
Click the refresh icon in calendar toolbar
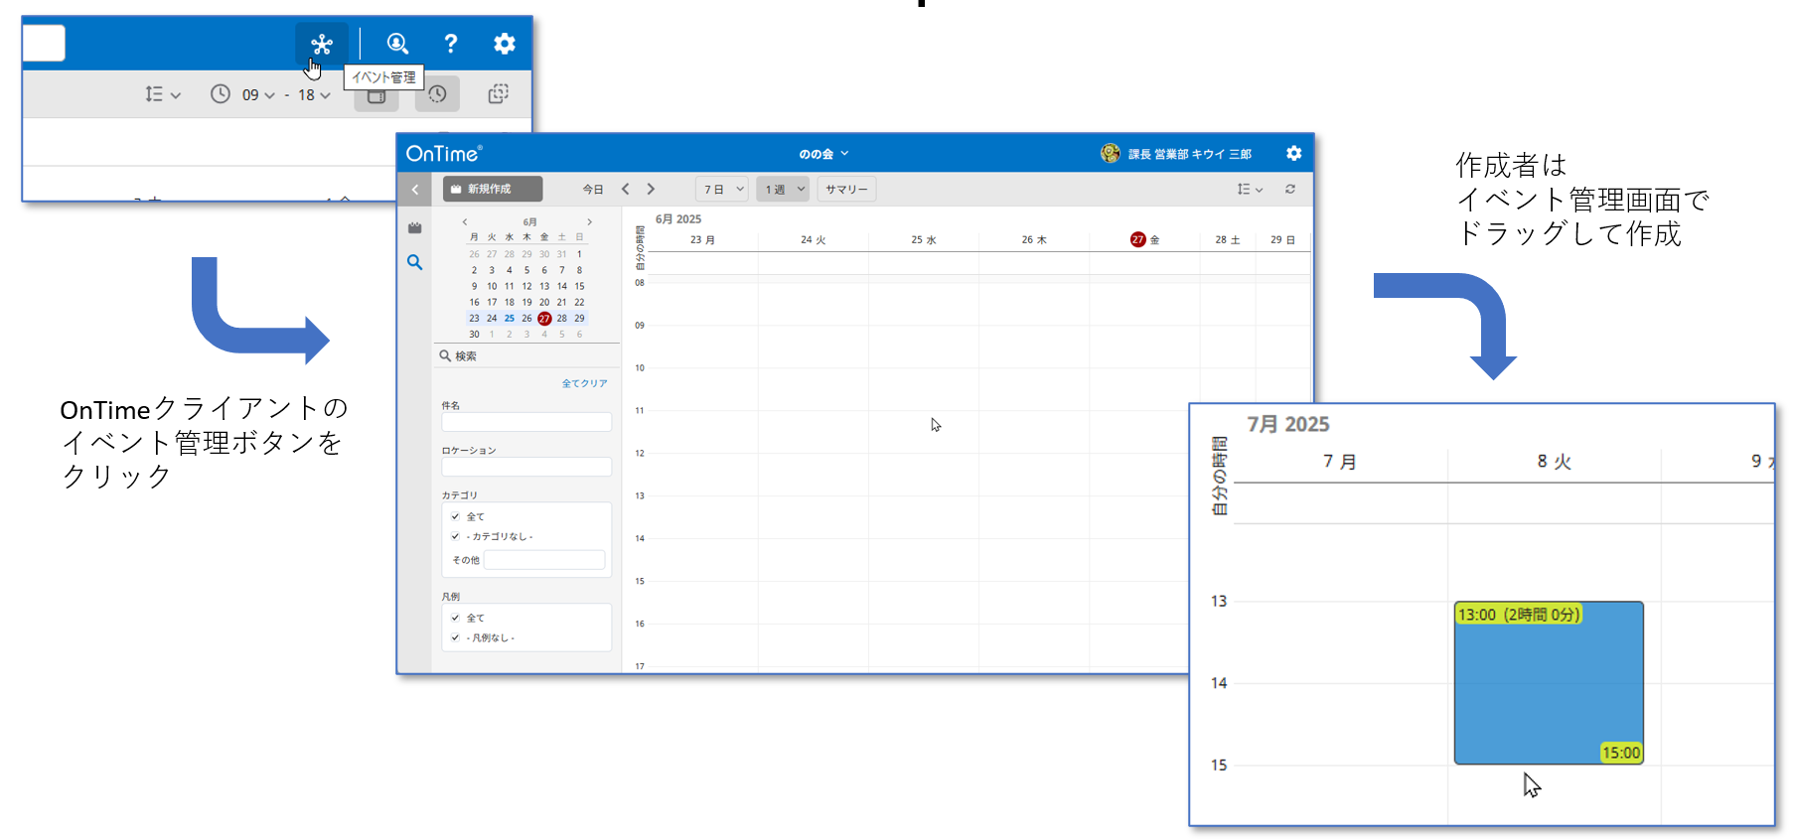click(x=1289, y=189)
